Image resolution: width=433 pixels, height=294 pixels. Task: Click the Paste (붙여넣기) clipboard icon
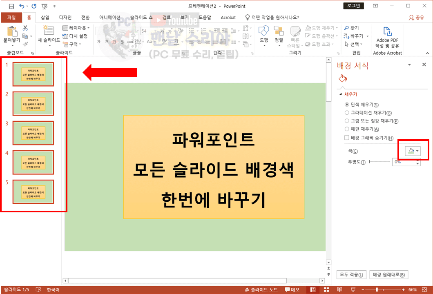tap(12, 31)
